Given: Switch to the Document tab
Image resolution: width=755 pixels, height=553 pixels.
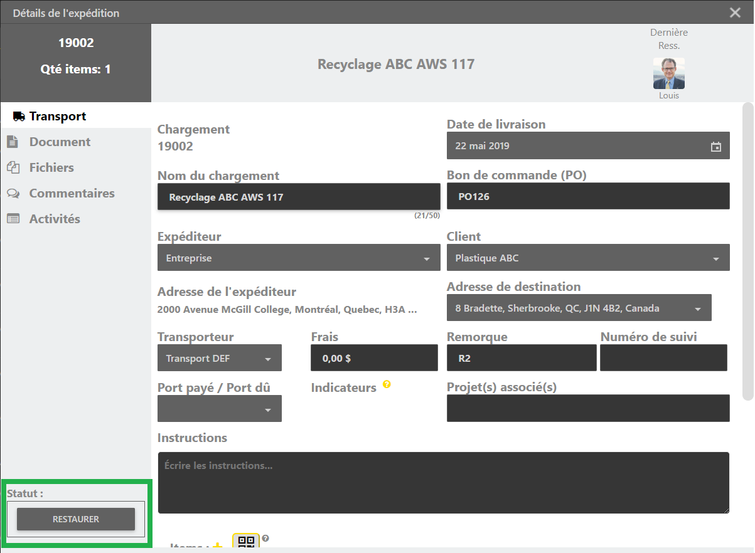Looking at the screenshot, I should click(75, 142).
